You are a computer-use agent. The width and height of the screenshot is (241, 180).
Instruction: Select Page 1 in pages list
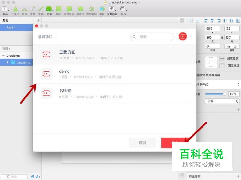[16, 27]
